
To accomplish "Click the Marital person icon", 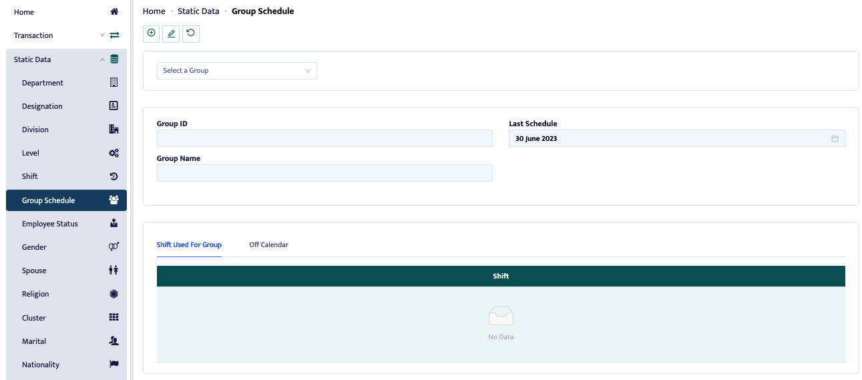I will 114,341.
